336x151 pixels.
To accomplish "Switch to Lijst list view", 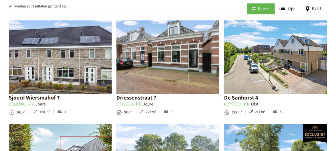I will (287, 9).
